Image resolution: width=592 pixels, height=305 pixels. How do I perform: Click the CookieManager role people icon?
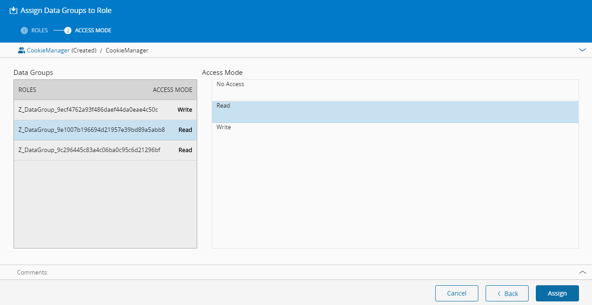21,50
